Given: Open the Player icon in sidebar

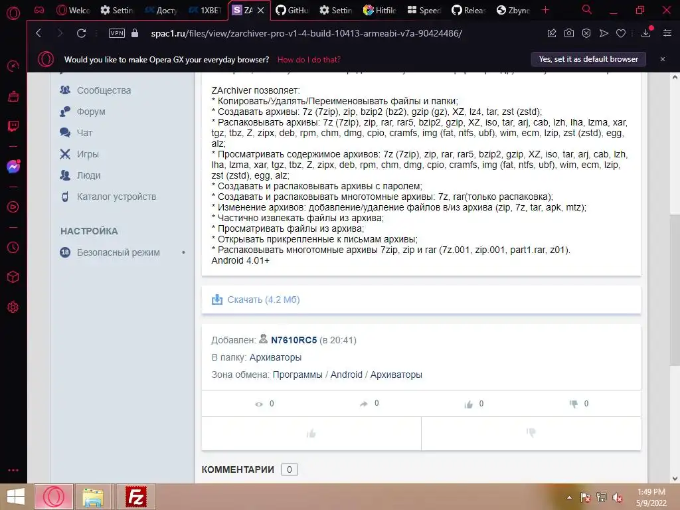Looking at the screenshot, I should pos(13,207).
